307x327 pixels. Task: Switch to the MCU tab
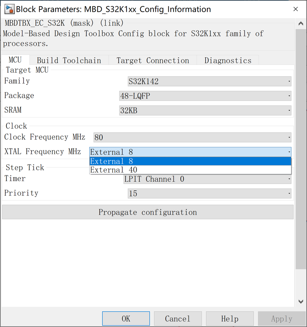pyautogui.click(x=15, y=60)
